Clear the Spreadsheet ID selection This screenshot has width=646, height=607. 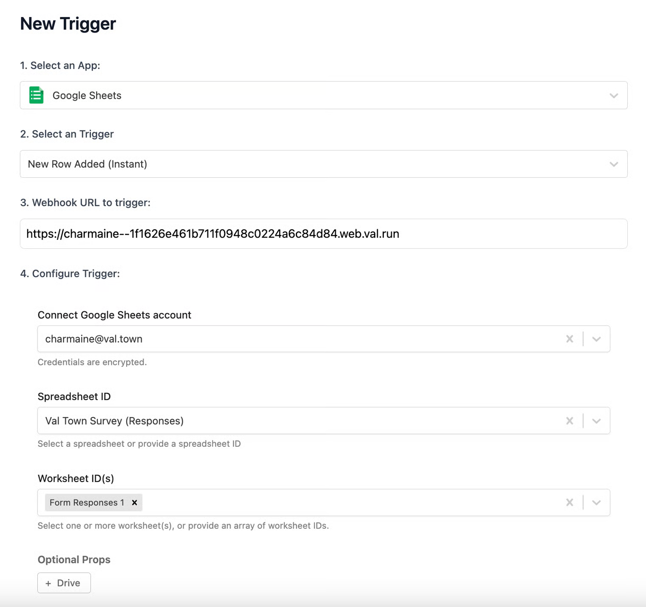pyautogui.click(x=569, y=421)
